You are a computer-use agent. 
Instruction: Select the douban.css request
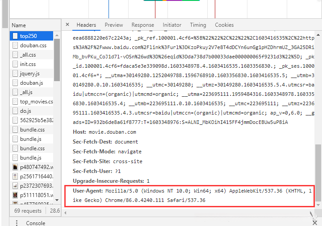click(x=31, y=45)
